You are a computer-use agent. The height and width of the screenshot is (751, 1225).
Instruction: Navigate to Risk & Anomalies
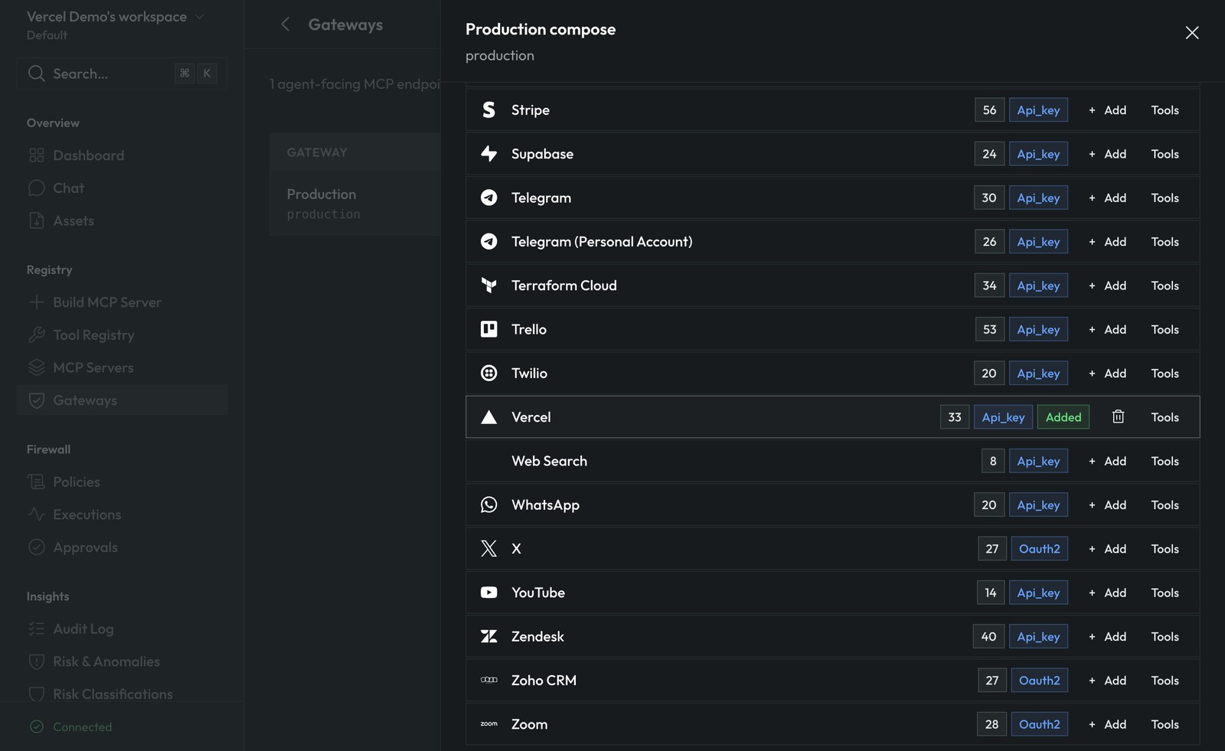point(122,661)
